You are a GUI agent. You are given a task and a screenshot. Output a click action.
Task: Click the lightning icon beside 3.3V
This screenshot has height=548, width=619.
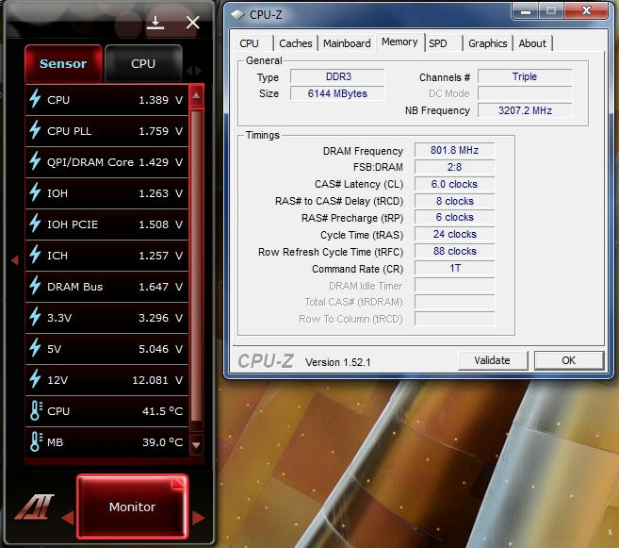click(x=35, y=317)
